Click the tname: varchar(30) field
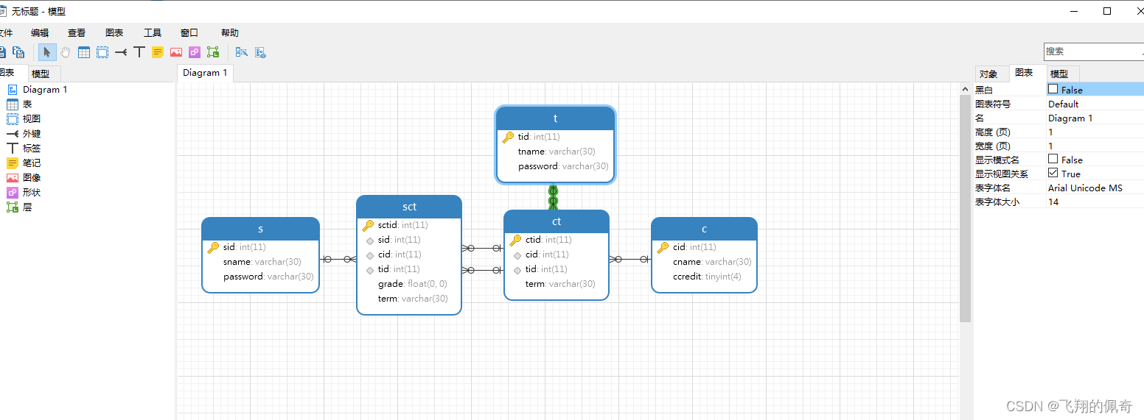The width and height of the screenshot is (1144, 420). tap(557, 152)
